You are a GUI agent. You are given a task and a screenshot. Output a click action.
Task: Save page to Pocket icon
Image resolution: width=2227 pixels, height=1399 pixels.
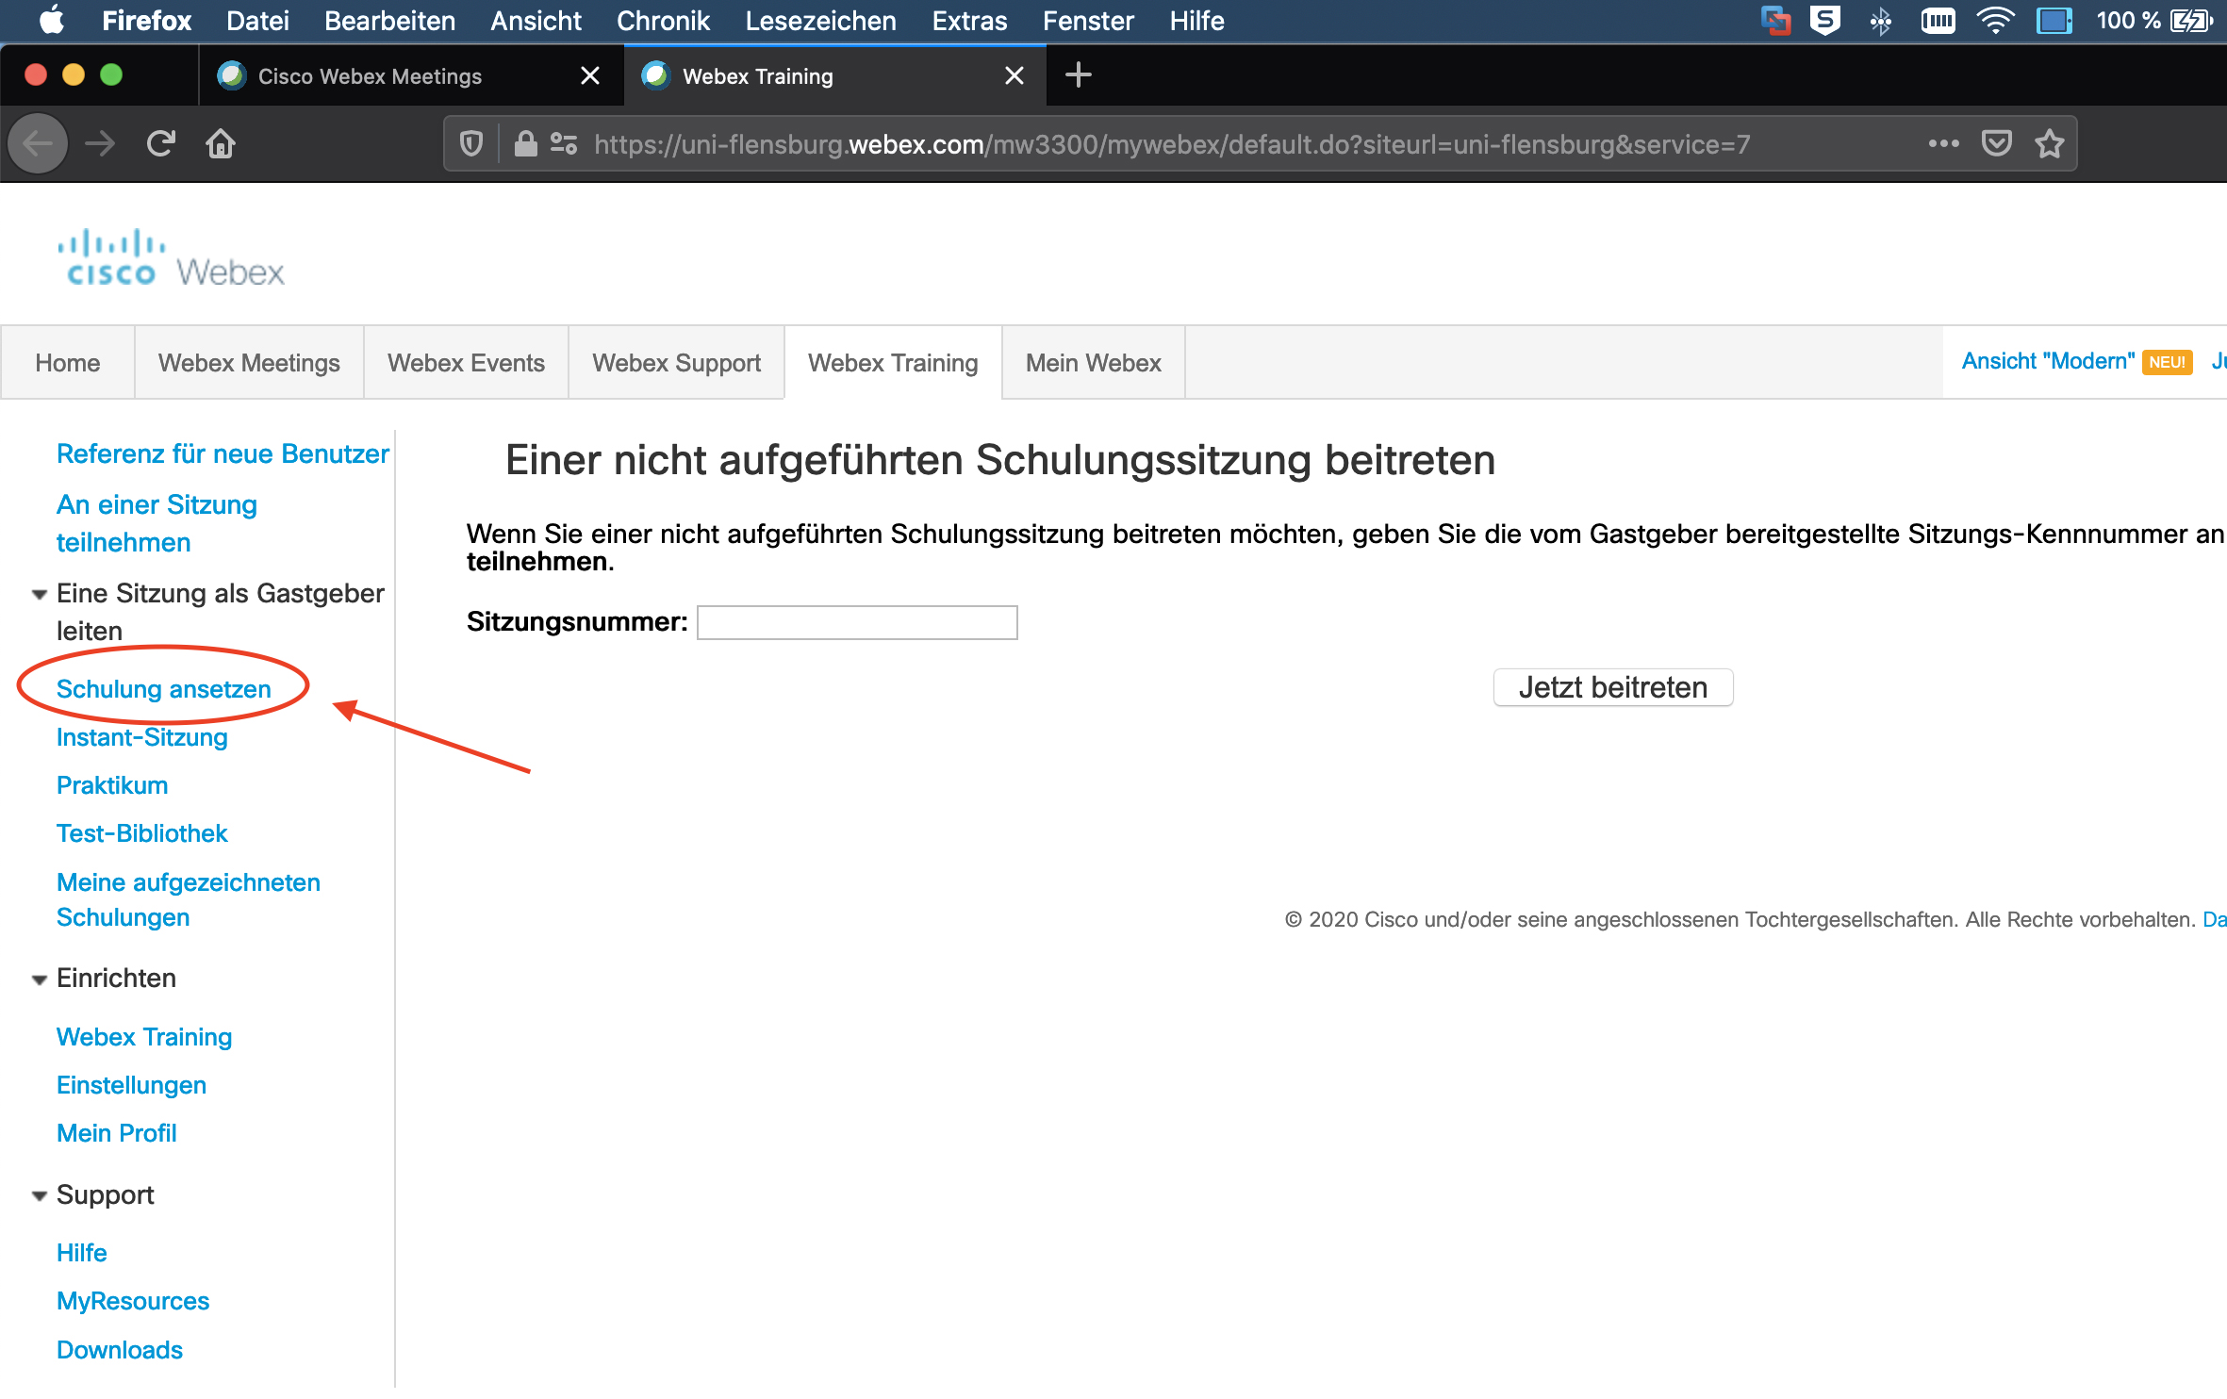[1996, 143]
